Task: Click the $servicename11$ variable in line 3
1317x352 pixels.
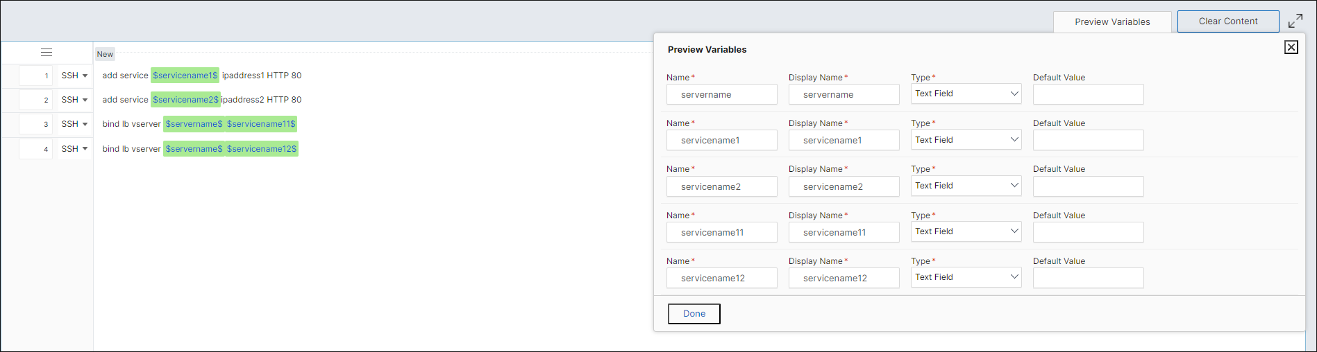Action: pos(261,124)
